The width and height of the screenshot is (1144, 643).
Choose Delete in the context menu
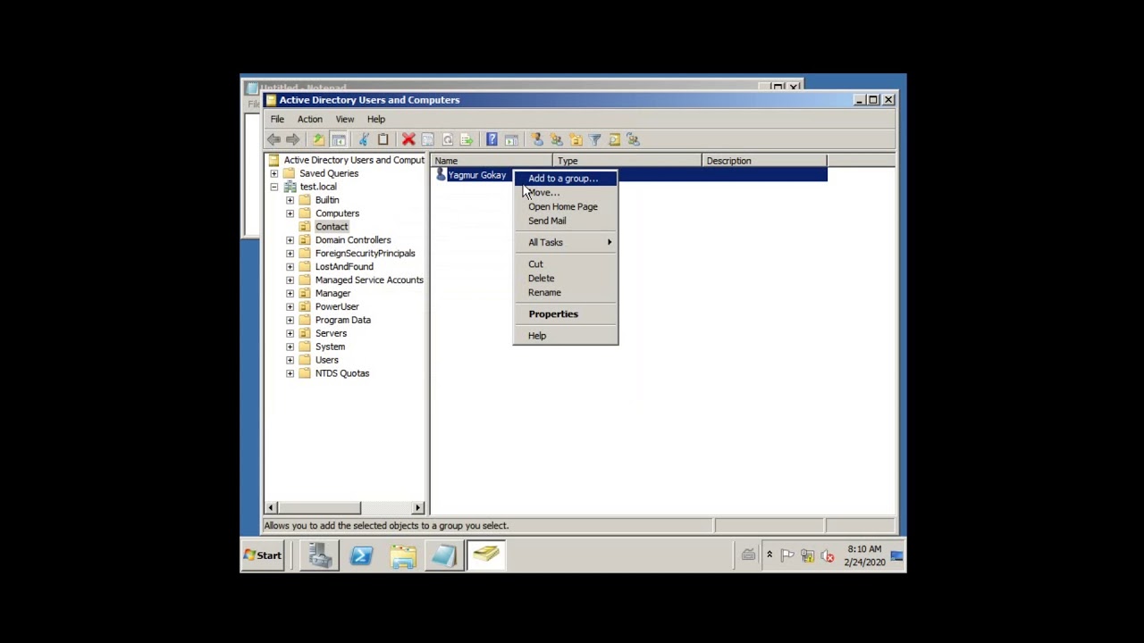click(x=565, y=278)
